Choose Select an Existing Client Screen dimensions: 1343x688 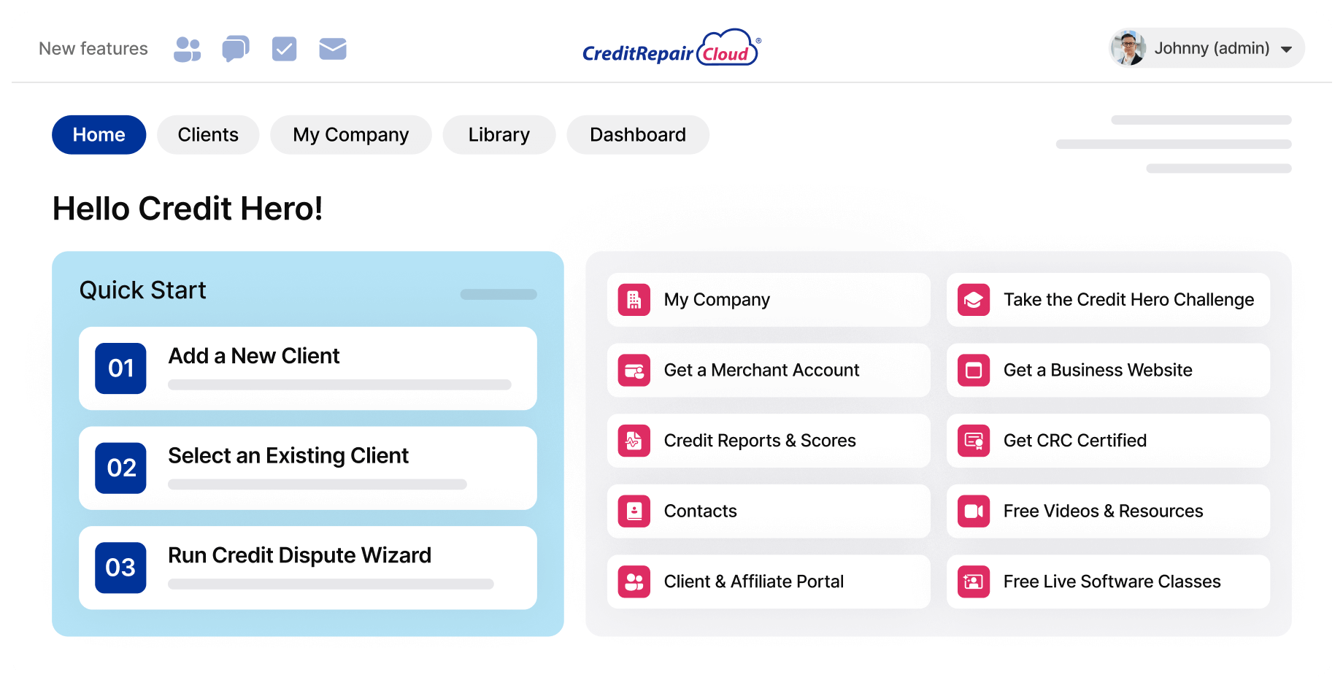[308, 468]
